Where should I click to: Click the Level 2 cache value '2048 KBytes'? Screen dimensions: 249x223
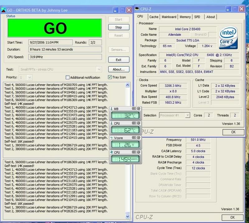point(225,97)
